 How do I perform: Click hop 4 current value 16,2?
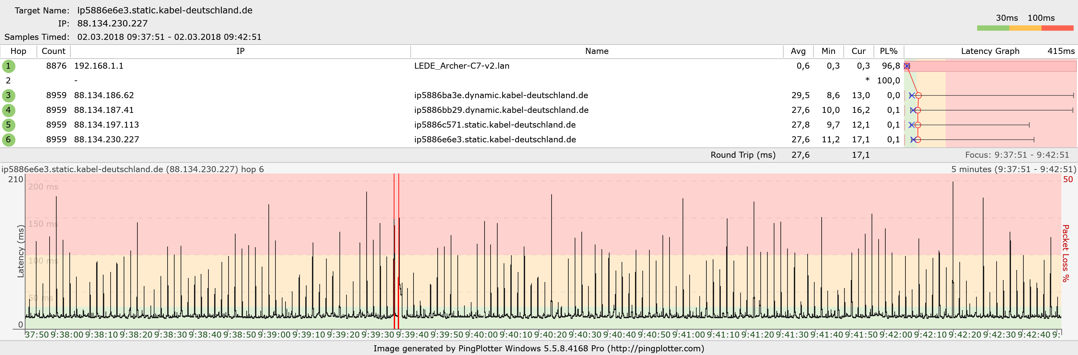(861, 111)
